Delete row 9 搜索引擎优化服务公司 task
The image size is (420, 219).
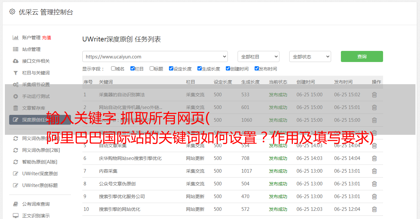point(374,196)
